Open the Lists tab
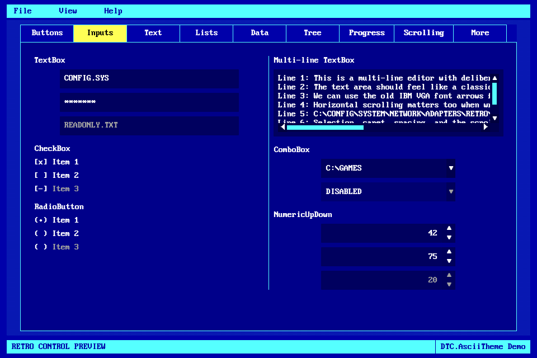537x358 pixels. tap(206, 33)
